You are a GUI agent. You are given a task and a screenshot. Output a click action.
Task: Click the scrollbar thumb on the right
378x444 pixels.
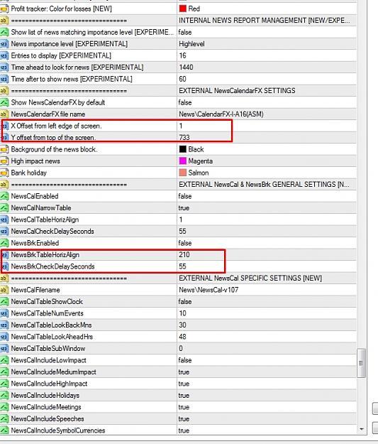pos(361,363)
